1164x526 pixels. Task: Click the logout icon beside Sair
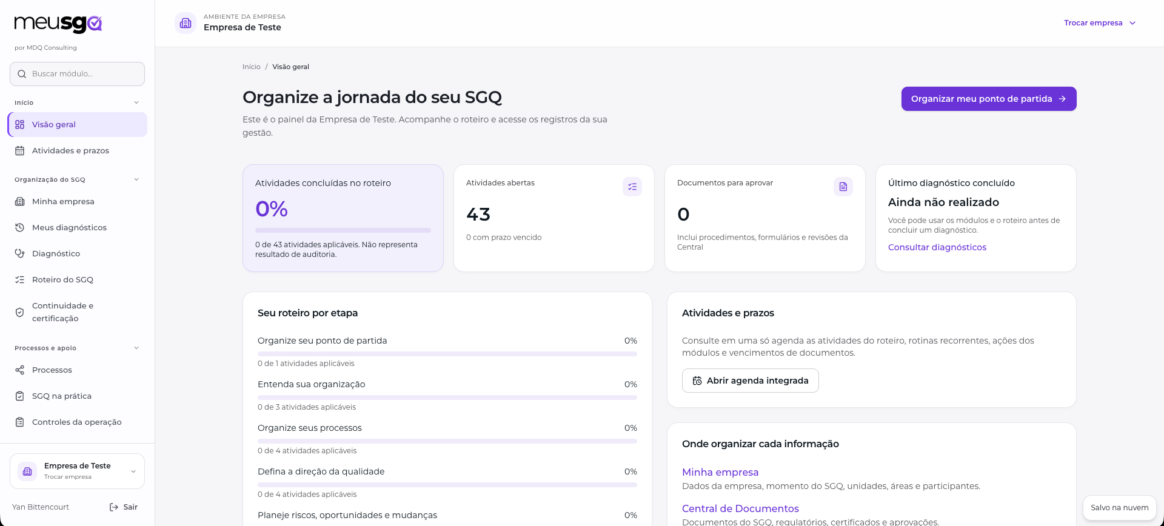point(114,507)
